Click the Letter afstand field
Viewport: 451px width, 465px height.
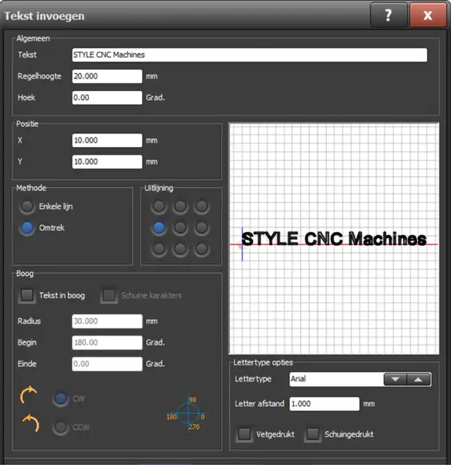coord(324,404)
